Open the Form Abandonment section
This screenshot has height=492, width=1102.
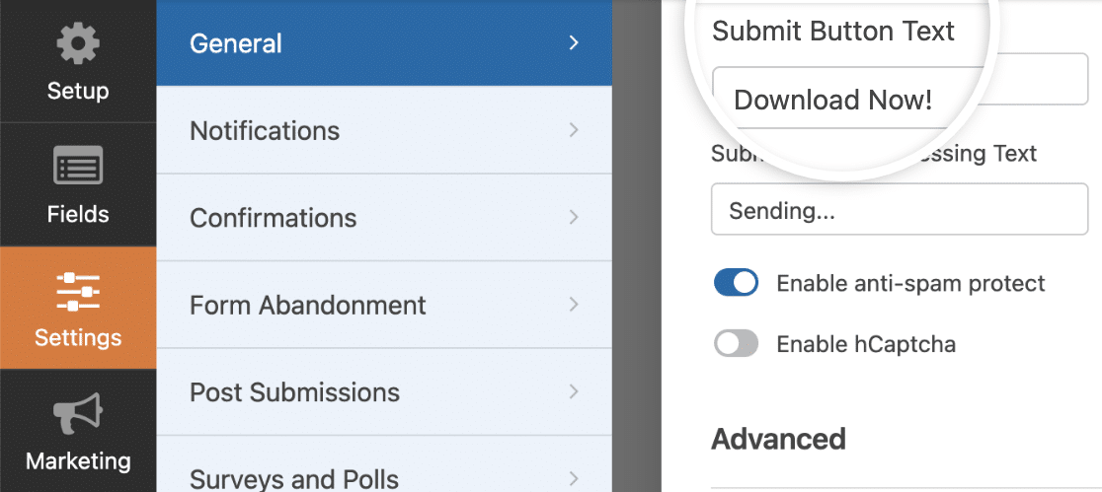click(x=384, y=305)
